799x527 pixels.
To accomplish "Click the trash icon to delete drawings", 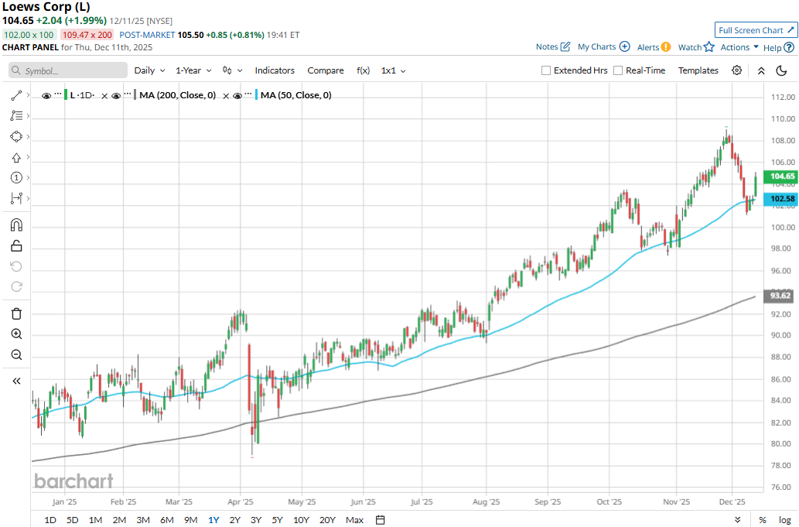I will tap(16, 313).
